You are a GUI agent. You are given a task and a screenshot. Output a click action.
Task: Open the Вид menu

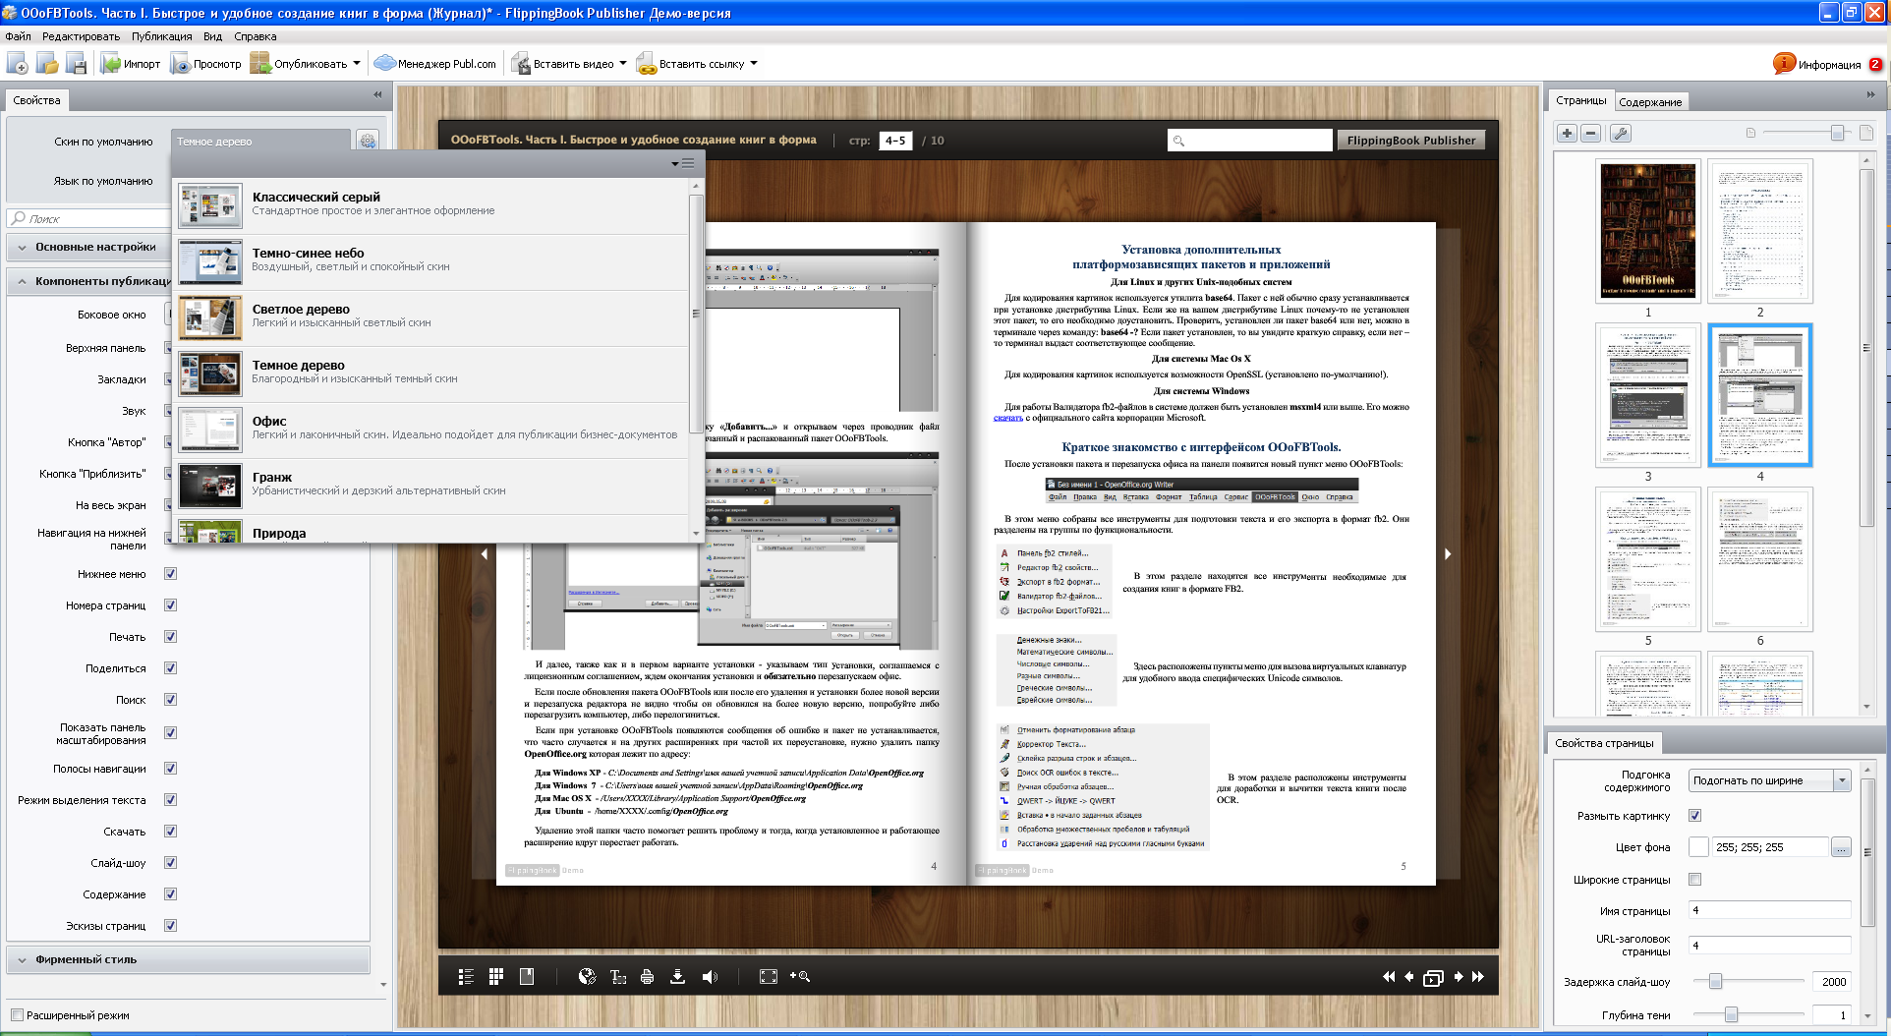(x=213, y=36)
